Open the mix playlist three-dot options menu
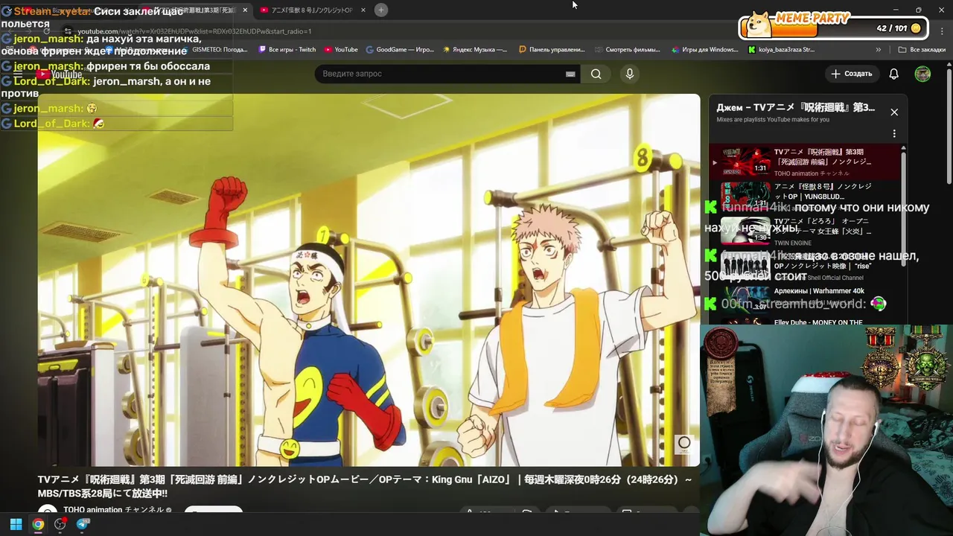This screenshot has width=953, height=536. tap(894, 133)
